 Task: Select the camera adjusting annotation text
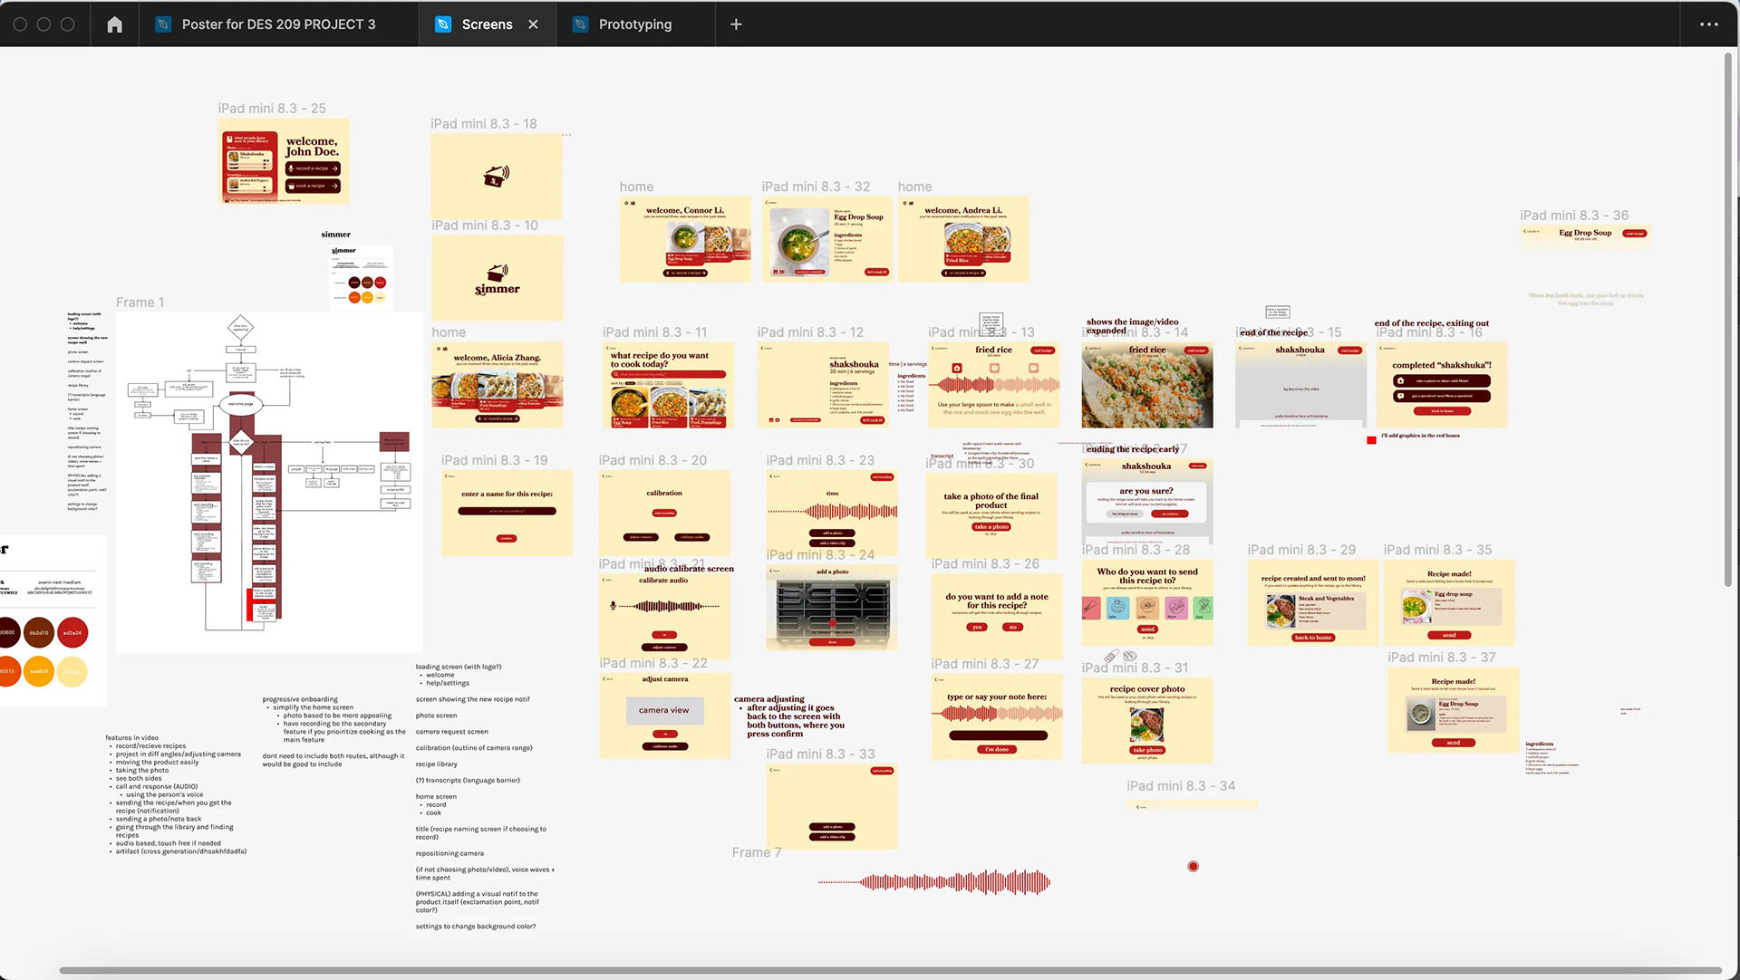(788, 716)
